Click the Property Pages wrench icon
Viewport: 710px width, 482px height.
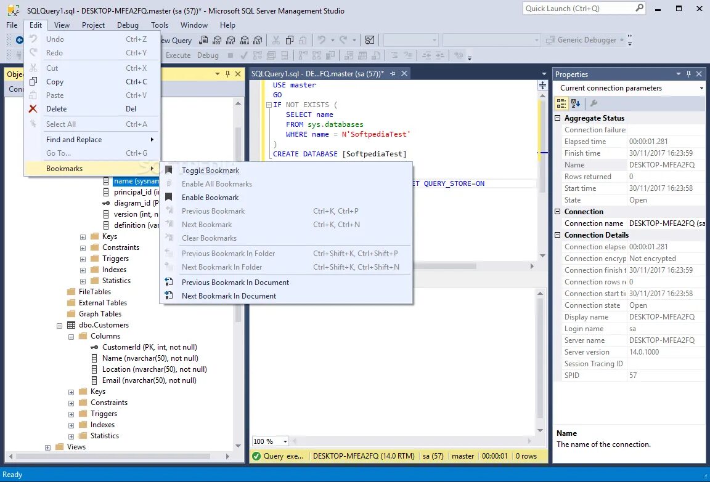click(x=594, y=103)
